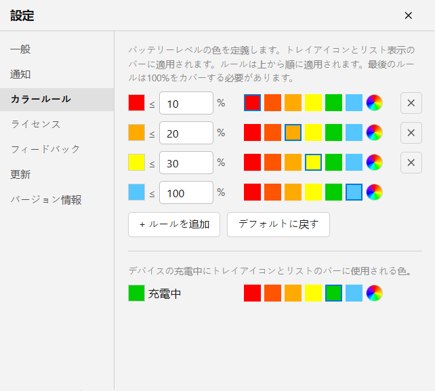This screenshot has width=435, height=391.
Task: Open the フィードバック section
Action: (x=57, y=149)
